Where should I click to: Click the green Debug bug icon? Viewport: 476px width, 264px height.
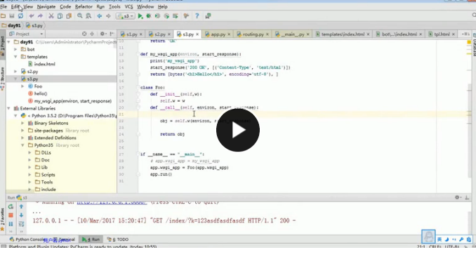pyautogui.click(x=149, y=16)
